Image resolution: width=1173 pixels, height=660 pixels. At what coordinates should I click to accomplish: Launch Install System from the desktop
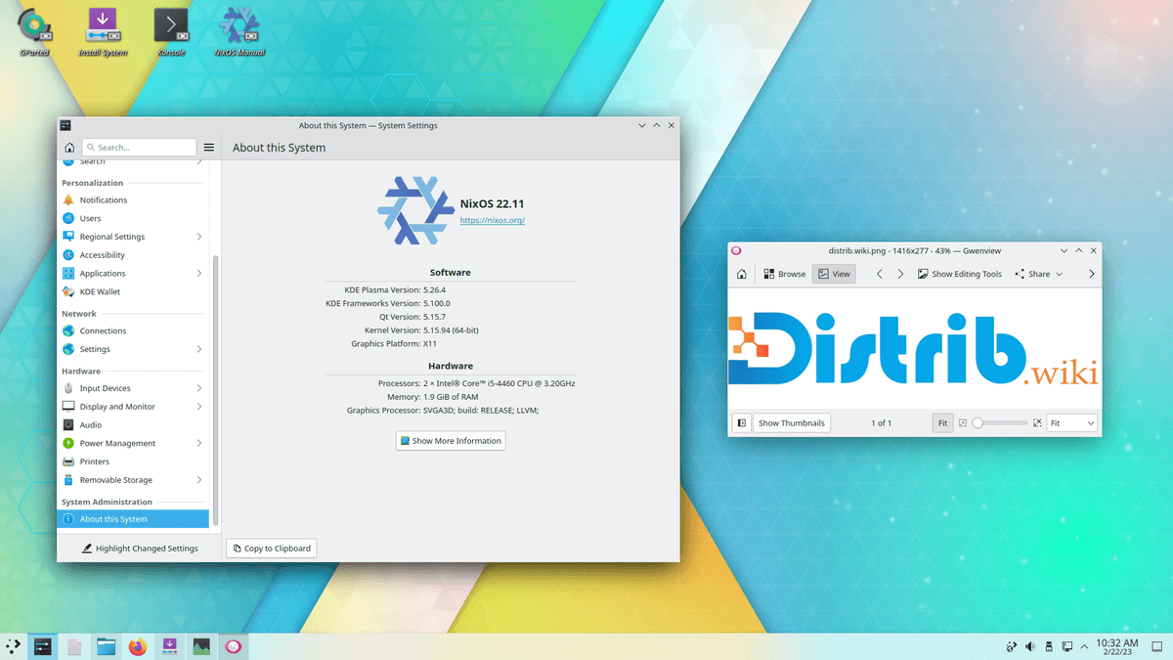(103, 32)
